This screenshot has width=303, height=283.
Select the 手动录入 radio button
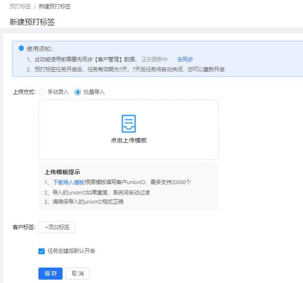42,92
